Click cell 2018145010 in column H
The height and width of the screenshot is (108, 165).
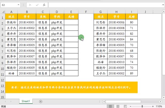click(x=116, y=62)
